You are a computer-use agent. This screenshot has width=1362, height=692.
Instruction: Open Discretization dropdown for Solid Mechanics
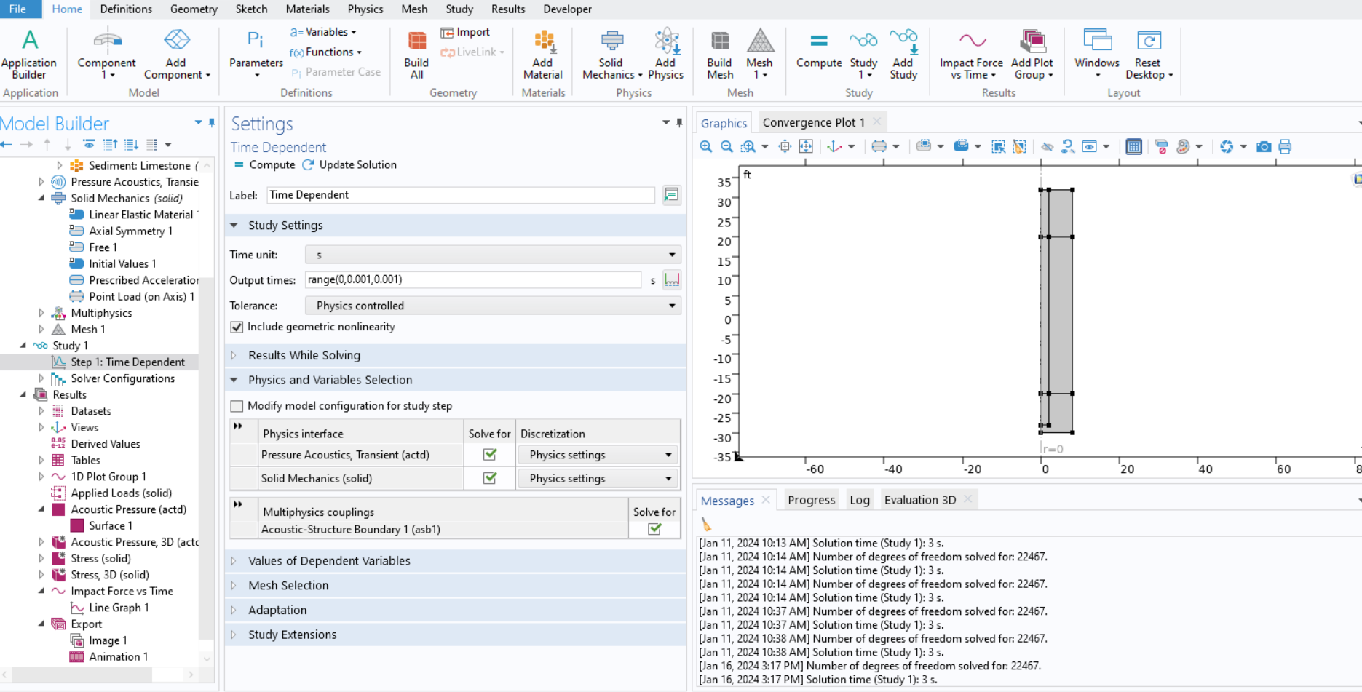click(x=598, y=478)
